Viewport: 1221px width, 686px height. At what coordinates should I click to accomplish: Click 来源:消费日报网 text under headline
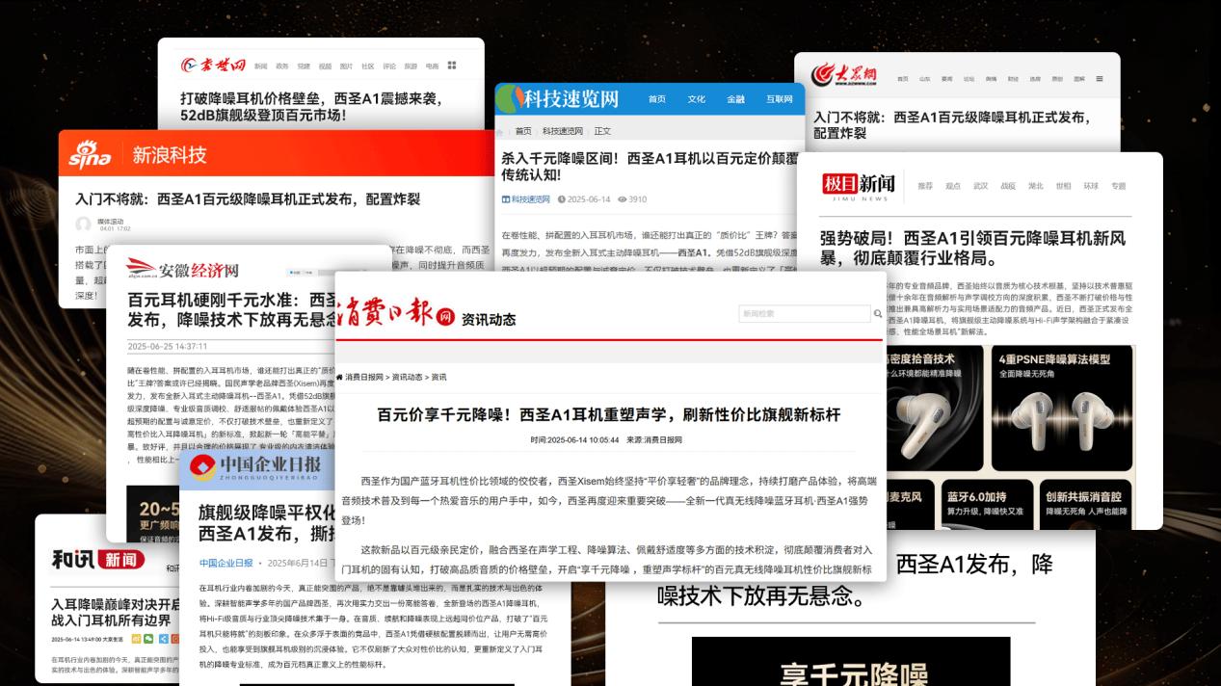click(654, 439)
